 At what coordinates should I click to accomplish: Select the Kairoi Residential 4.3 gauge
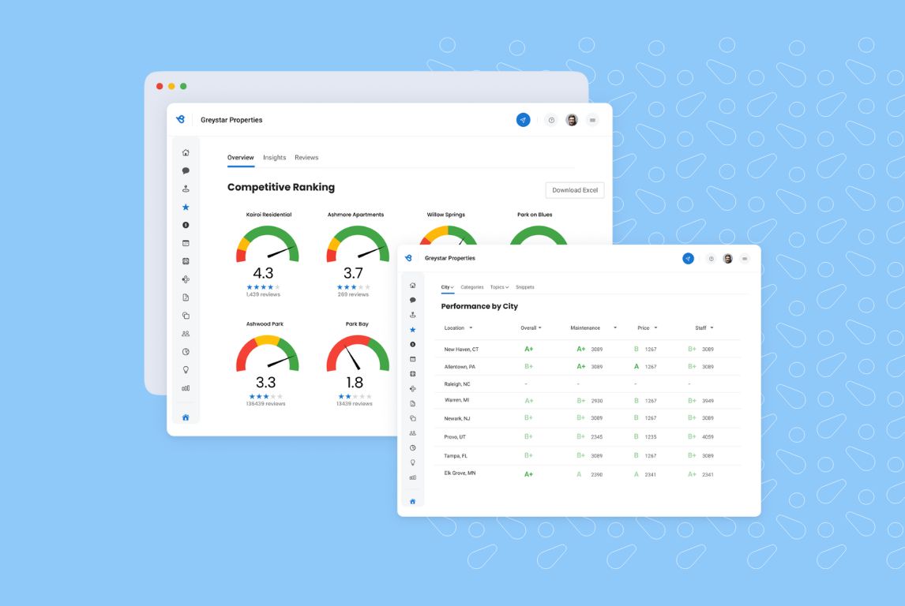(x=267, y=245)
